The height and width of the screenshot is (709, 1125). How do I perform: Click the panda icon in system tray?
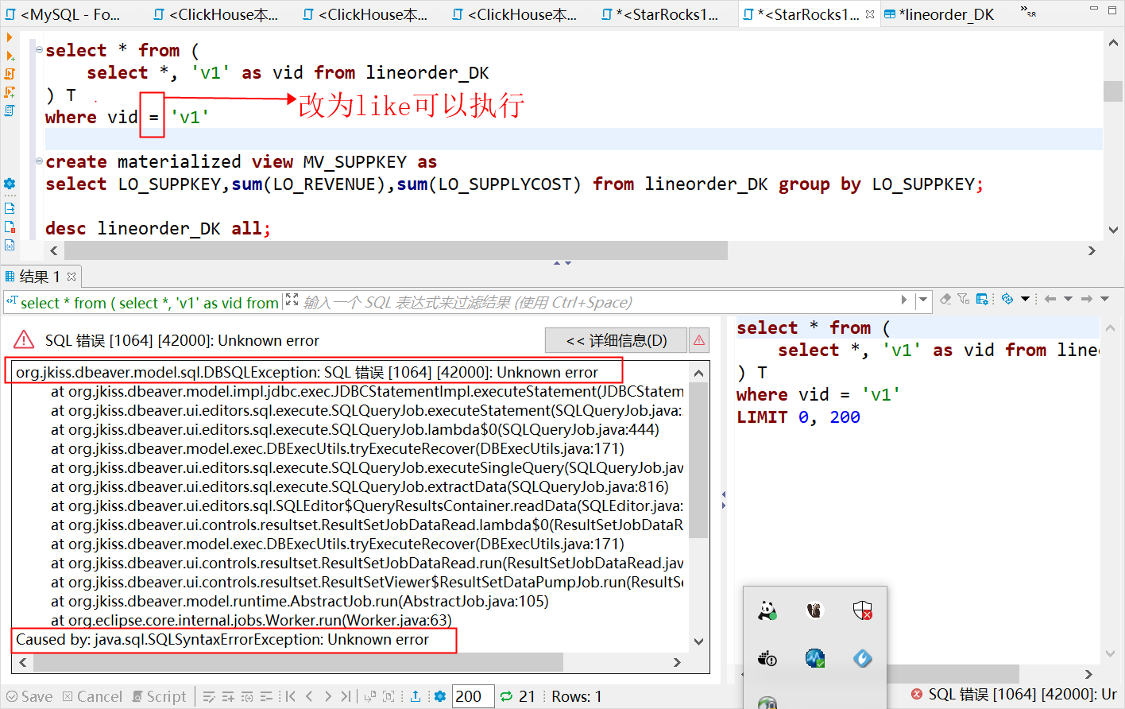(x=767, y=610)
